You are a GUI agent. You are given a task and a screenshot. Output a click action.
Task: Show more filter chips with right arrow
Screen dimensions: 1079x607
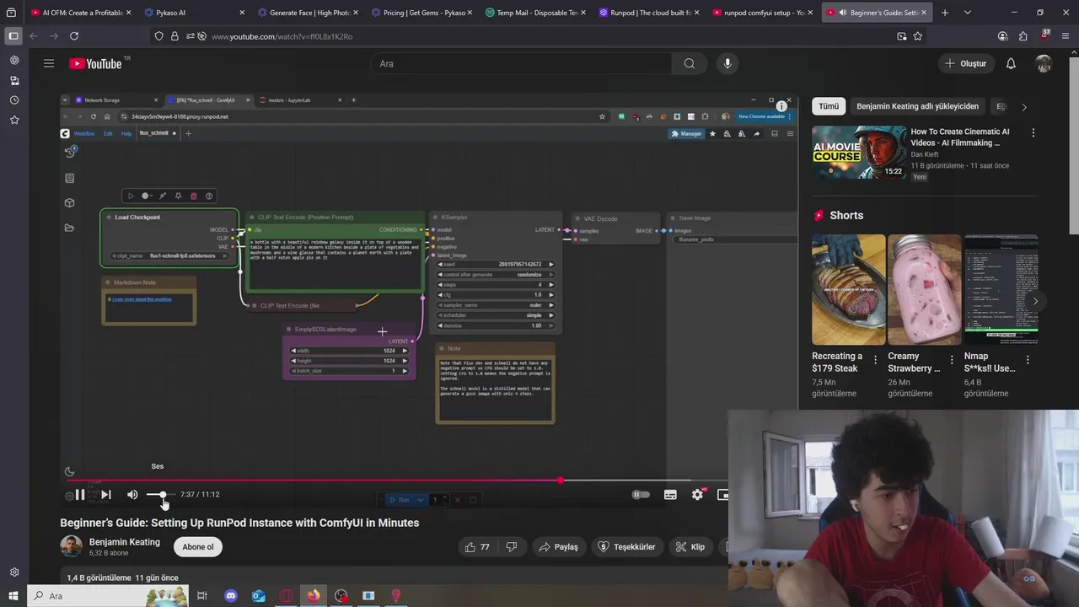(1024, 107)
